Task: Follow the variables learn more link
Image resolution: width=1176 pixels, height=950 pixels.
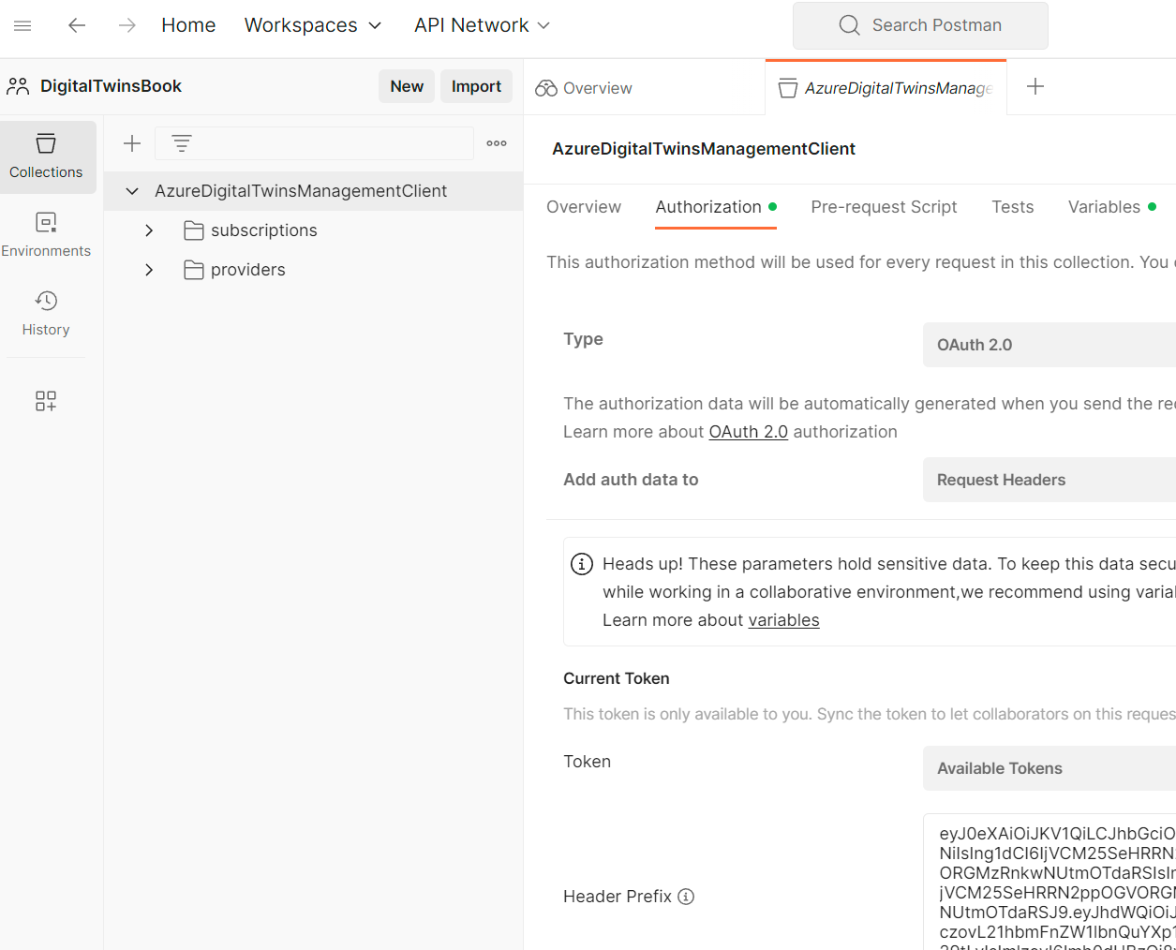Action: pos(783,620)
